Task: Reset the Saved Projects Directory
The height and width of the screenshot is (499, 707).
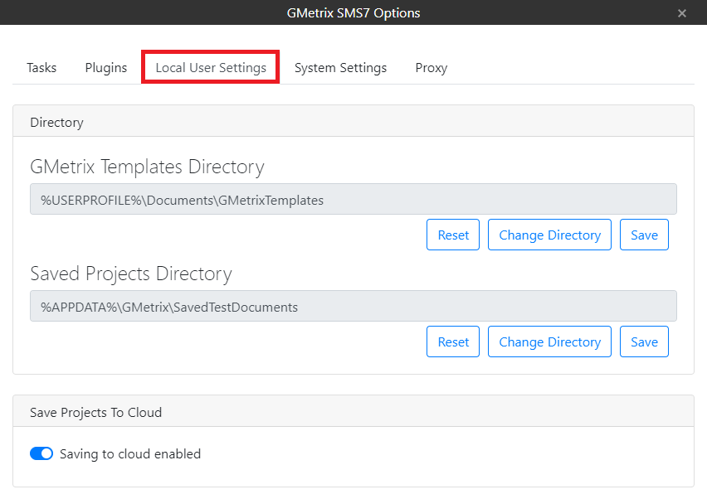Action: [x=453, y=342]
